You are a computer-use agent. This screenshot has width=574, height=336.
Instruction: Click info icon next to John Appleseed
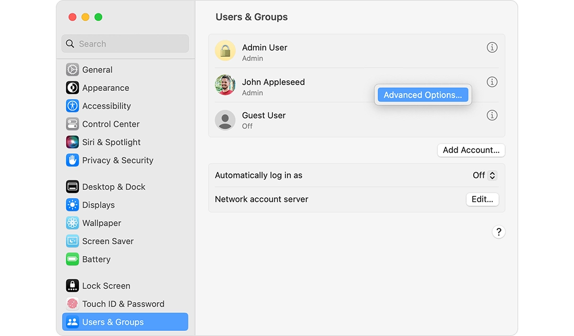coord(492,82)
